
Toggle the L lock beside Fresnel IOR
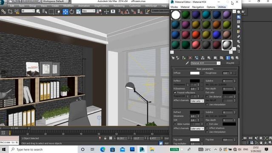coord(188,96)
